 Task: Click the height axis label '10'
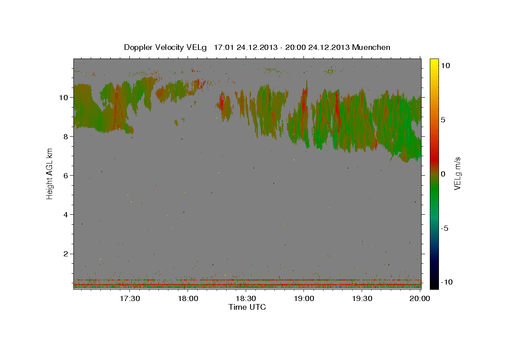pyautogui.click(x=64, y=97)
